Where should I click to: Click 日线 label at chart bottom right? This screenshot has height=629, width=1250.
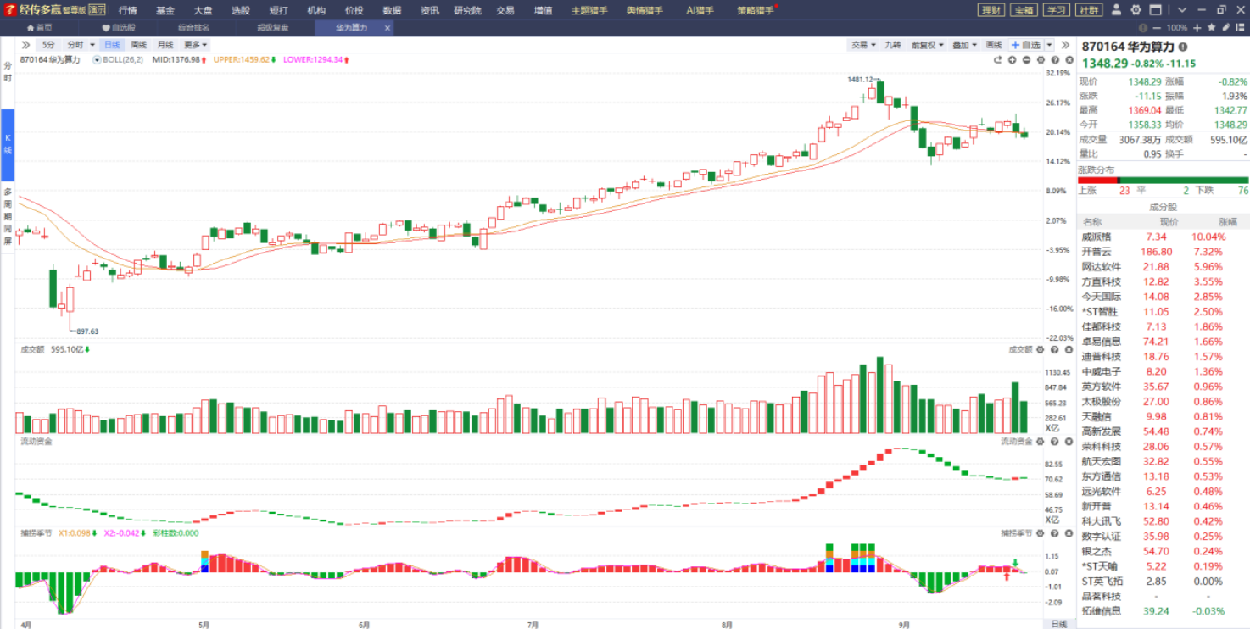1059,623
